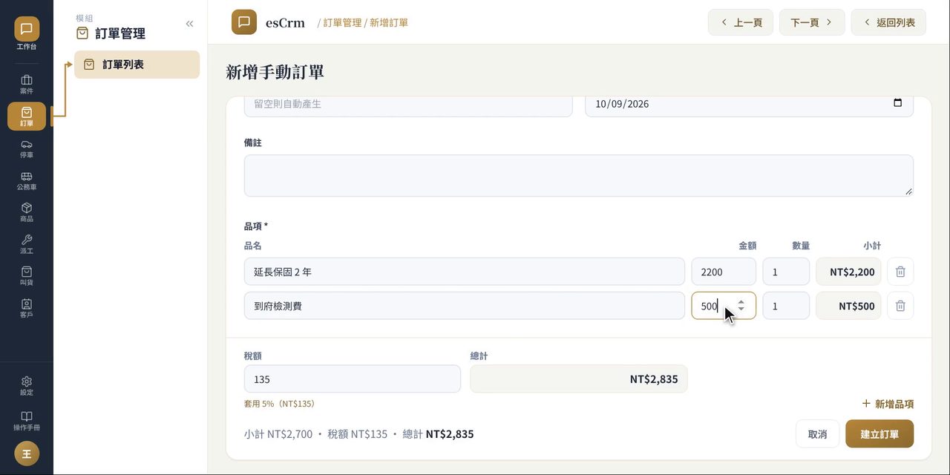Increase the 500 amount with stepper up arrow
Image resolution: width=950 pixels, height=475 pixels.
pyautogui.click(x=741, y=301)
